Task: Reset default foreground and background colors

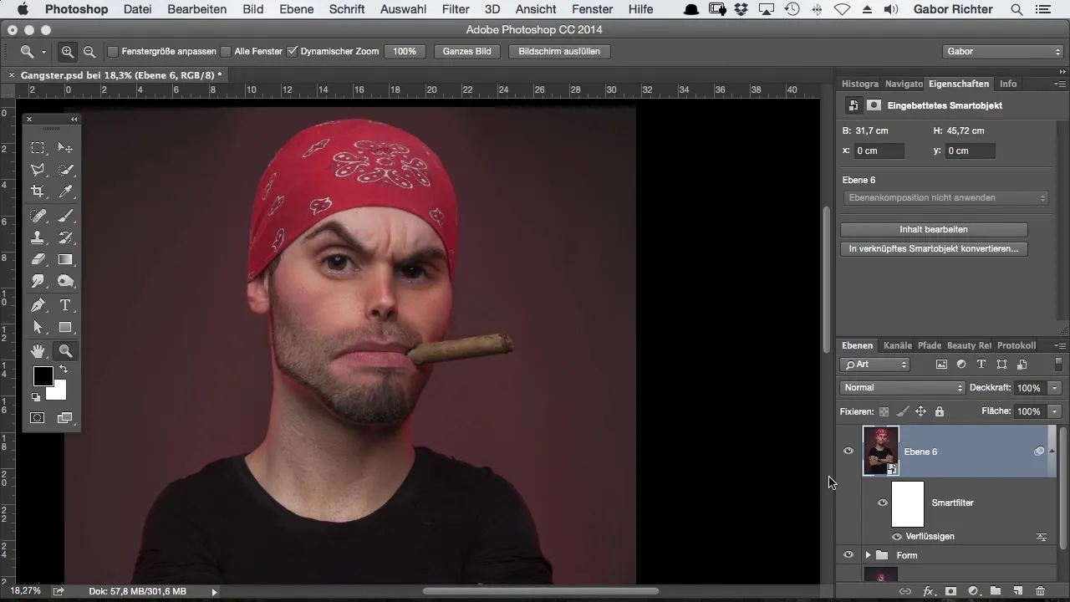Action: click(x=36, y=397)
